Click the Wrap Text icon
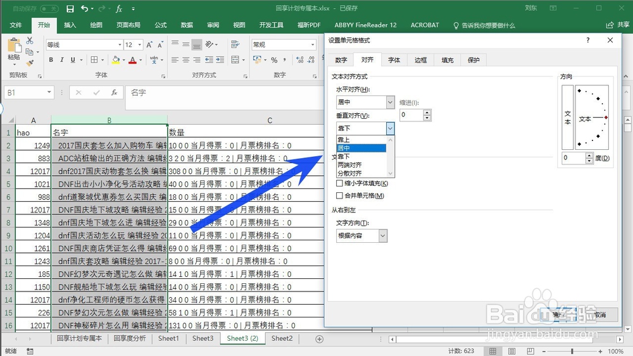Screen dimensions: 633x356 tap(235, 44)
